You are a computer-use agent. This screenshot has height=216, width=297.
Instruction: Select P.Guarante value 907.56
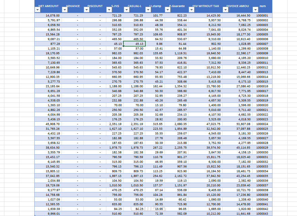pos(177,166)
